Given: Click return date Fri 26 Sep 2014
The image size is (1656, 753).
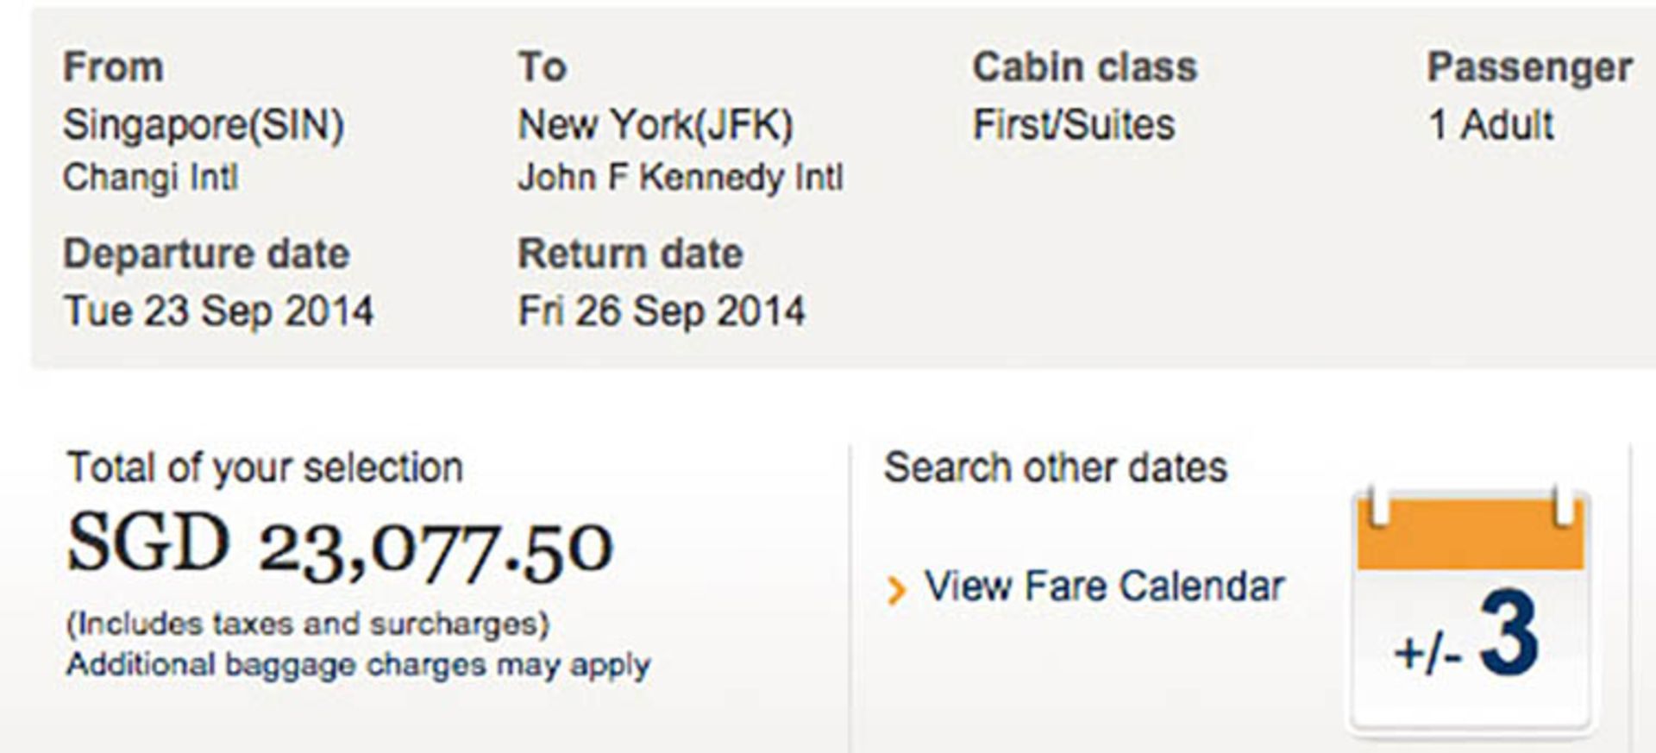Looking at the screenshot, I should pos(662,311).
